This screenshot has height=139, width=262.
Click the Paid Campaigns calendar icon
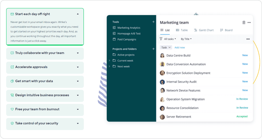point(114,39)
